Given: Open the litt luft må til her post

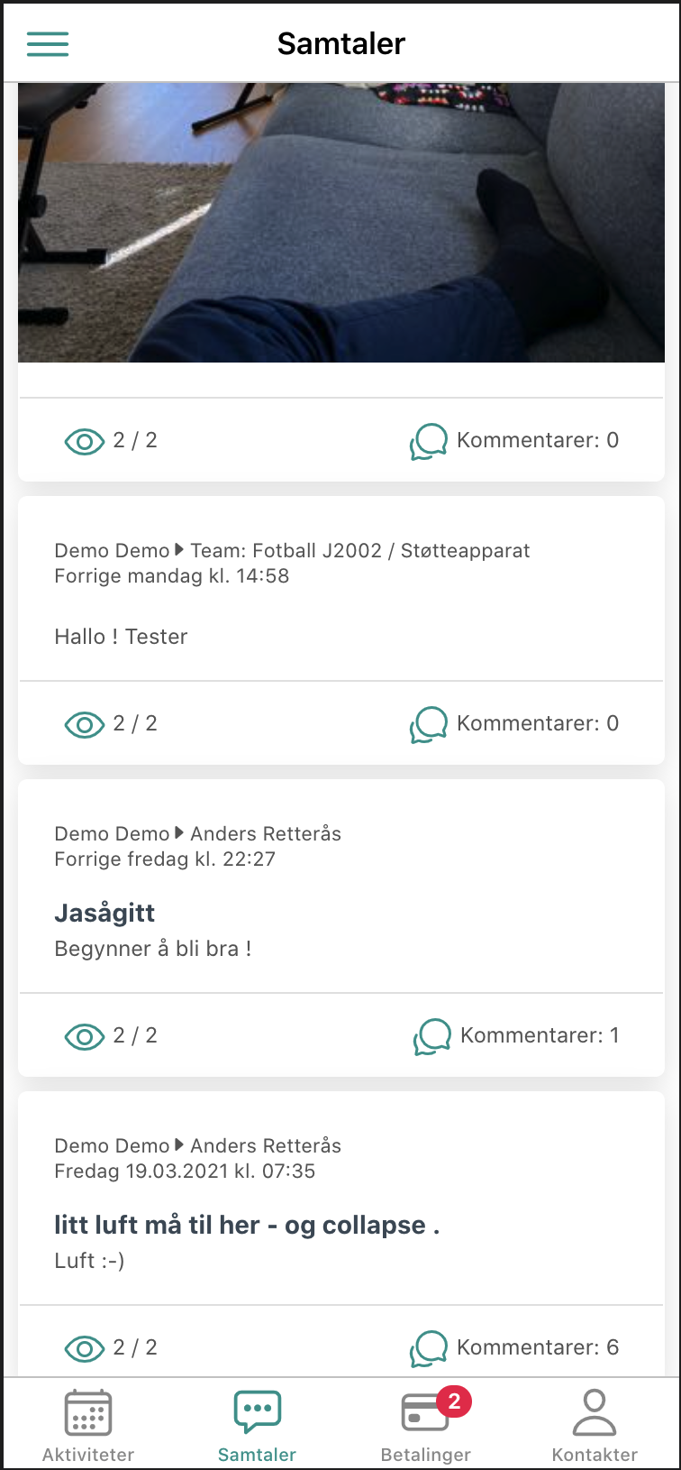Looking at the screenshot, I should tap(247, 1225).
